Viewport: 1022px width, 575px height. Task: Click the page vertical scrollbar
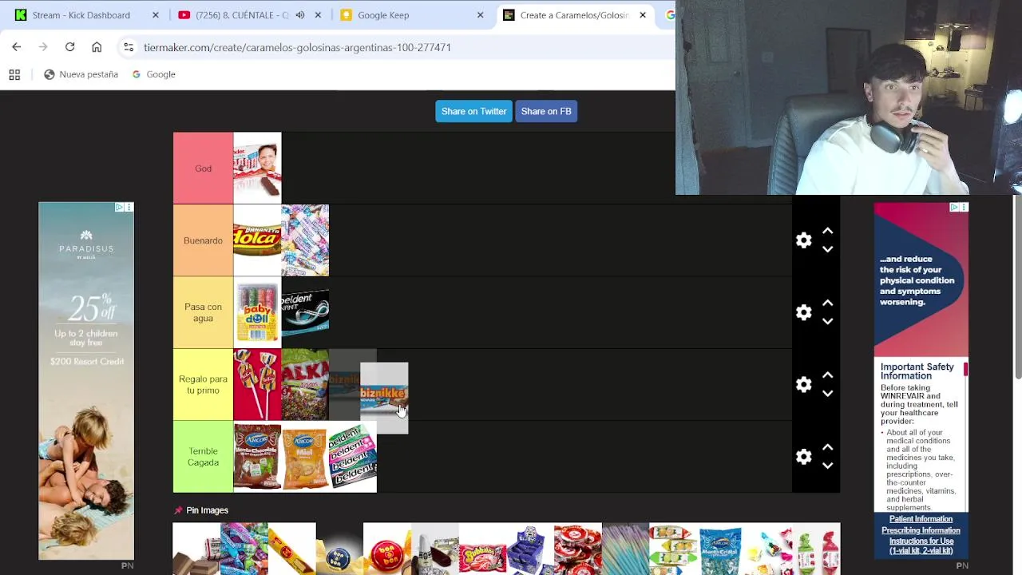point(1017,287)
